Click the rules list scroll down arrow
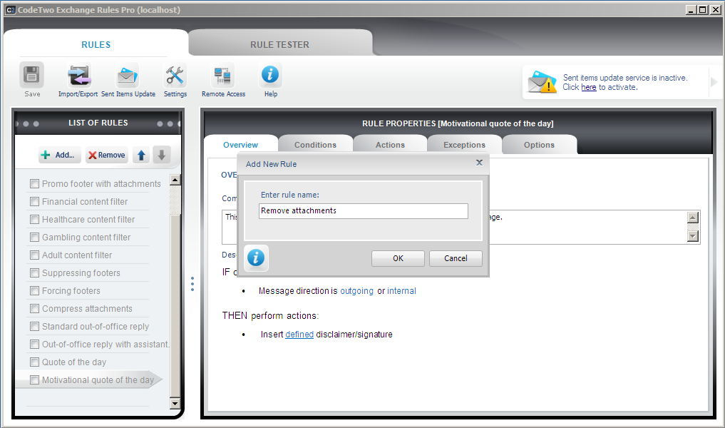 175,404
